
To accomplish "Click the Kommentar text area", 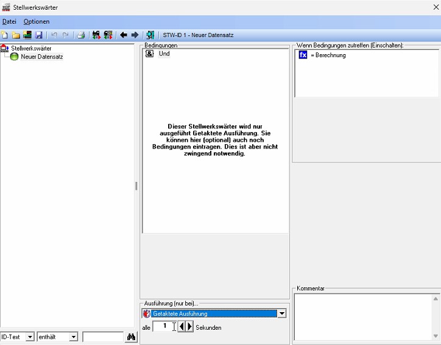I will 362,316.
